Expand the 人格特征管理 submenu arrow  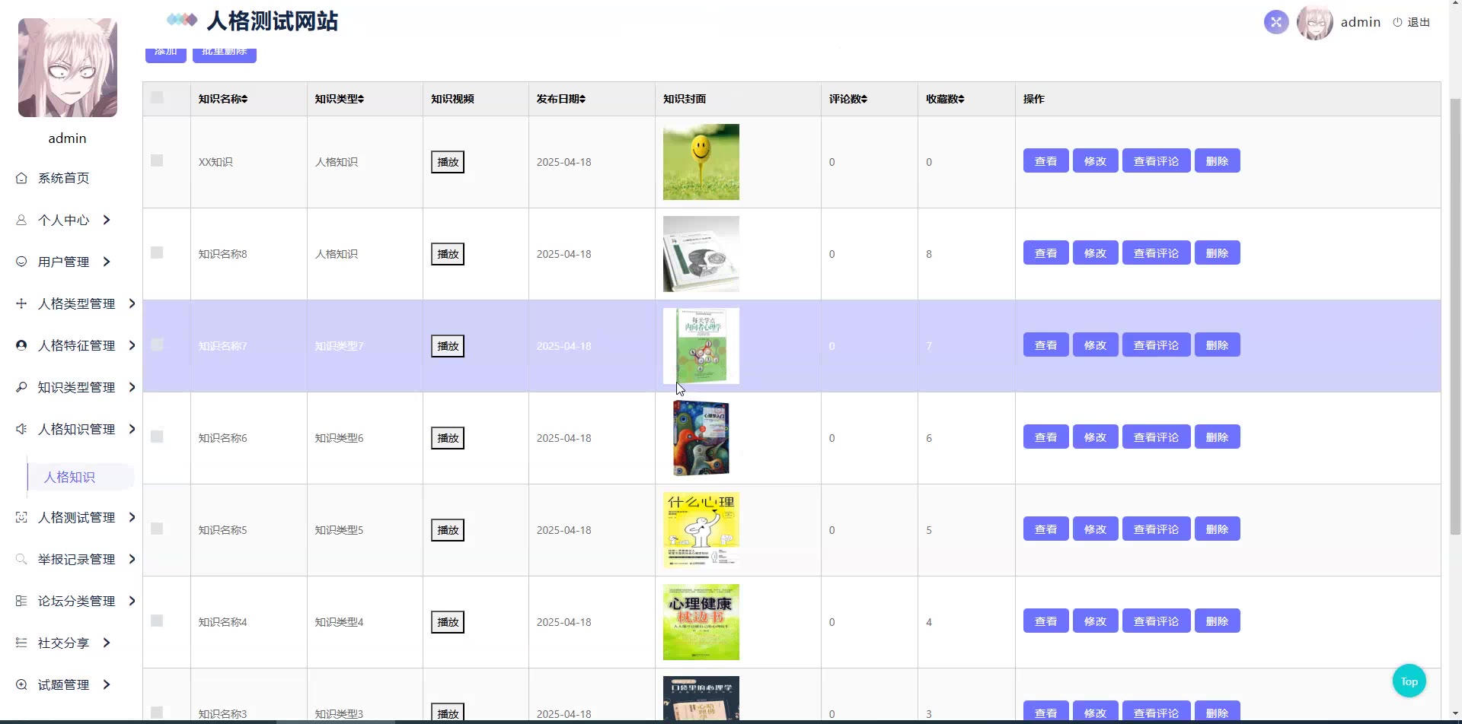coord(132,345)
